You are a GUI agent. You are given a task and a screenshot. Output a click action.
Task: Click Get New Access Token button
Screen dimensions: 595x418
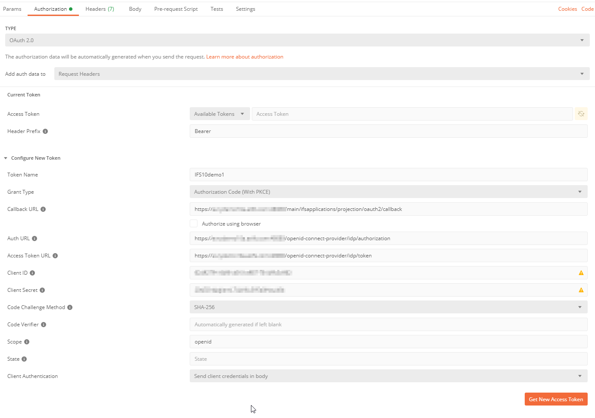tap(556, 399)
